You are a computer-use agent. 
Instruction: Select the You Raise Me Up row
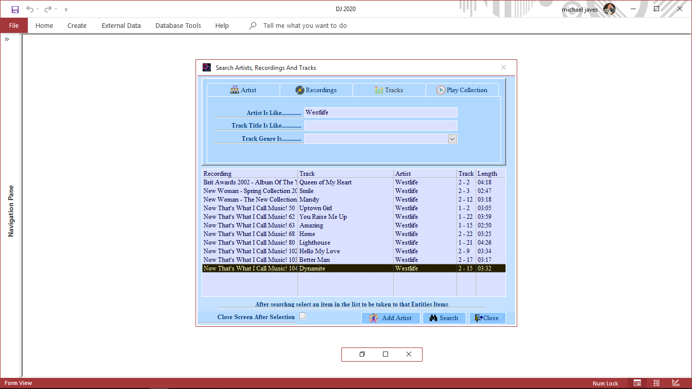[x=354, y=217]
